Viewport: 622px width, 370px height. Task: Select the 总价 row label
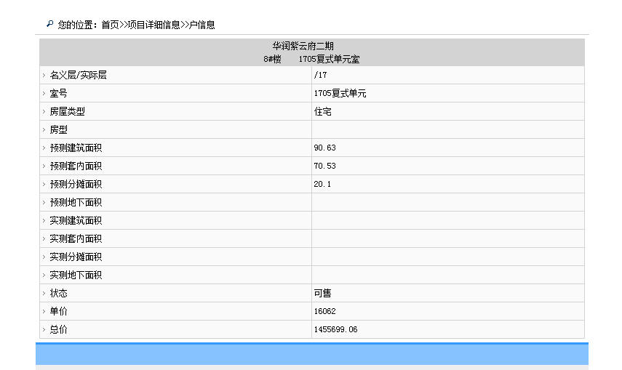click(58, 330)
